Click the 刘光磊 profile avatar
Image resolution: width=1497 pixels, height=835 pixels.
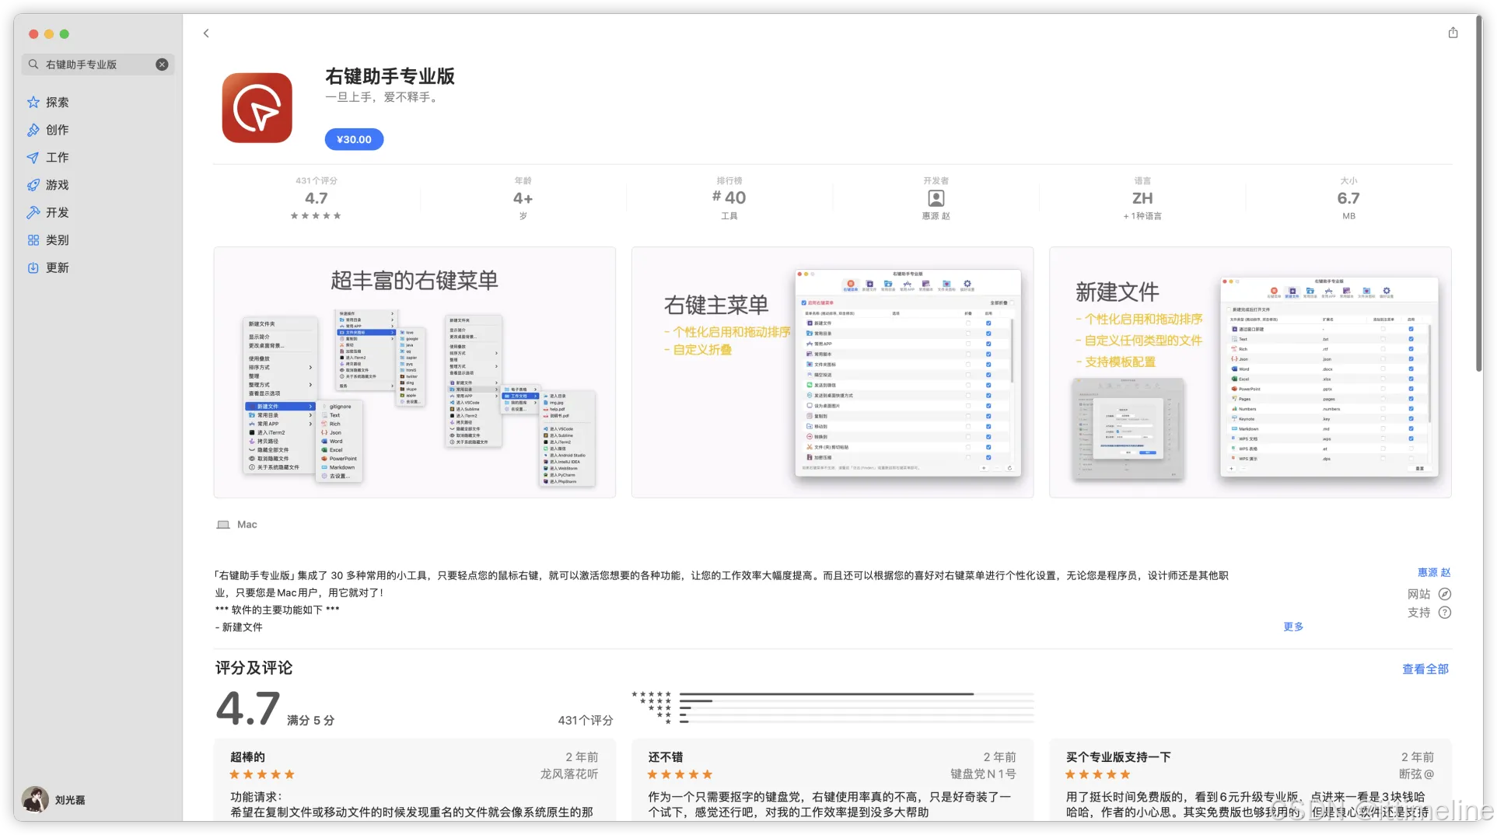35,799
